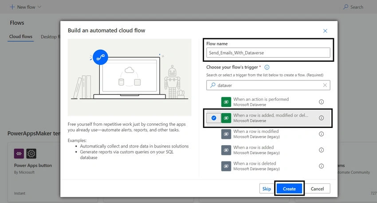Show info for row added, modified or deleted
The width and height of the screenshot is (377, 203).
321,118
